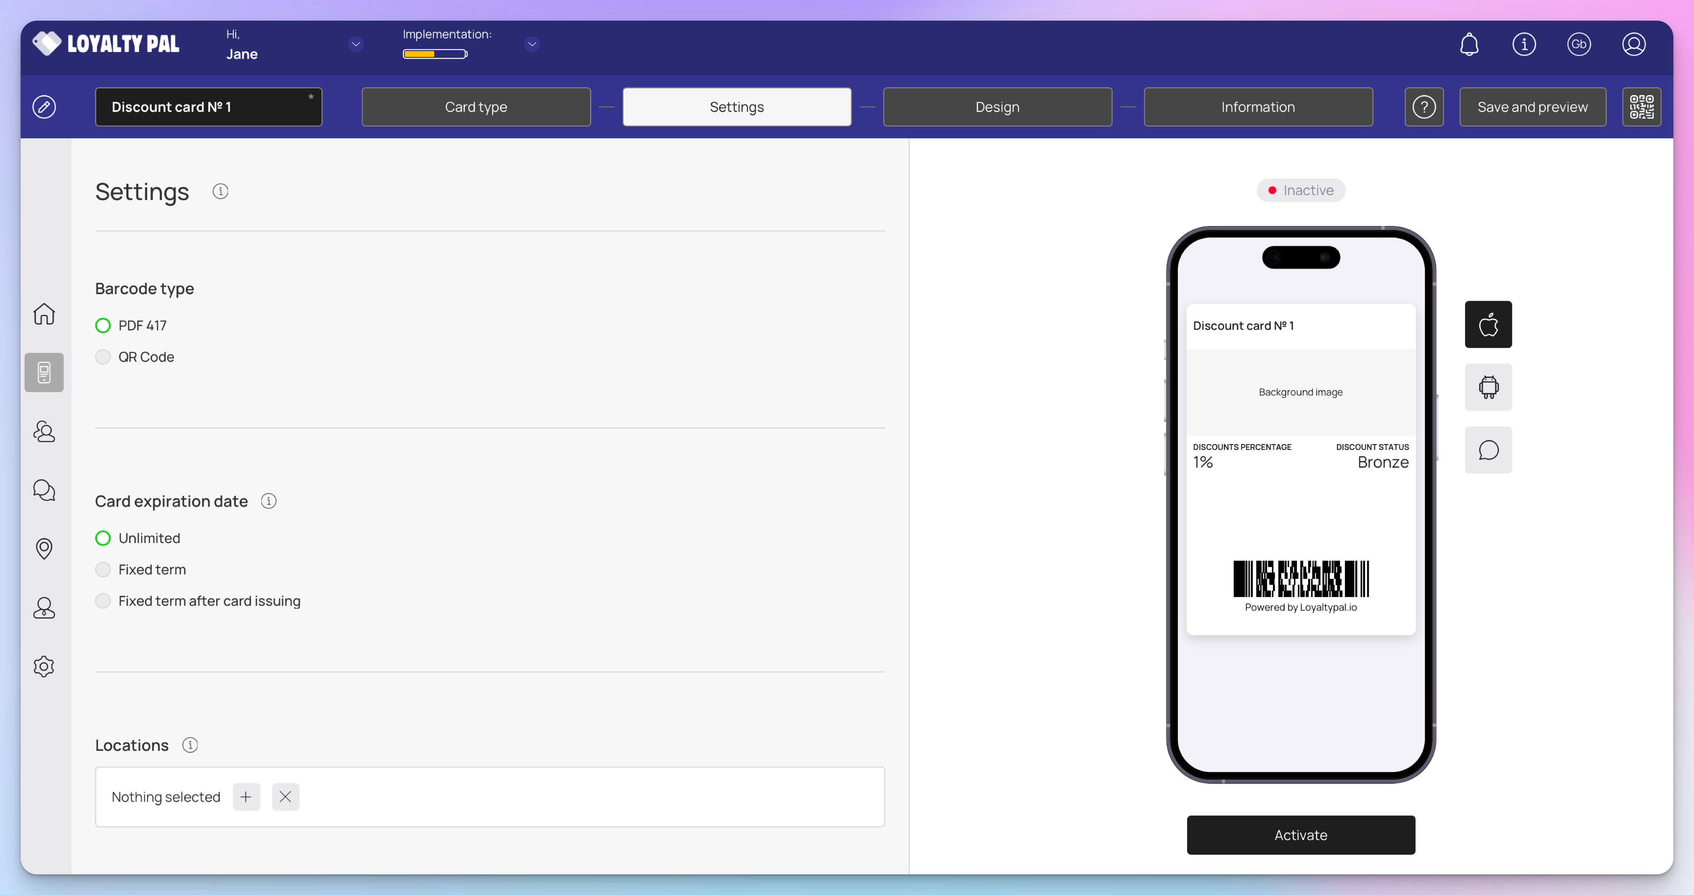Screen dimensions: 1694x895
Task: Switch to the Design tab
Action: coord(997,107)
